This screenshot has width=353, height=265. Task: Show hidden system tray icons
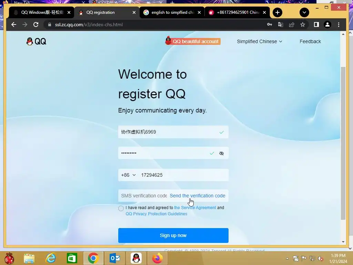click(287, 259)
